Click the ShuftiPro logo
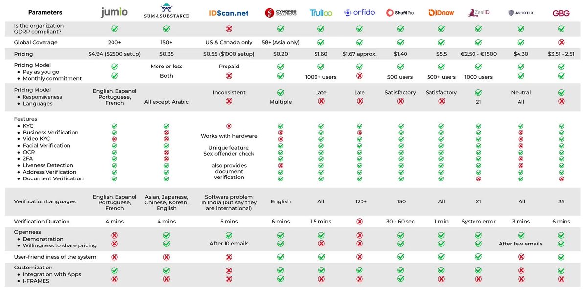This screenshot has width=587, height=290. click(x=400, y=13)
